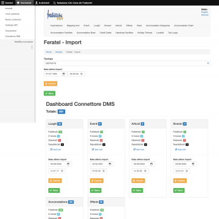Open the Itinerari navigation item
Viewport: 219px width, 219px height.
tap(108, 26)
